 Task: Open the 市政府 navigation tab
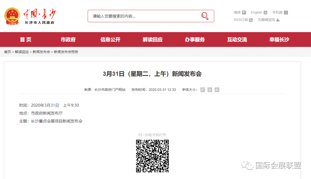click(68, 40)
